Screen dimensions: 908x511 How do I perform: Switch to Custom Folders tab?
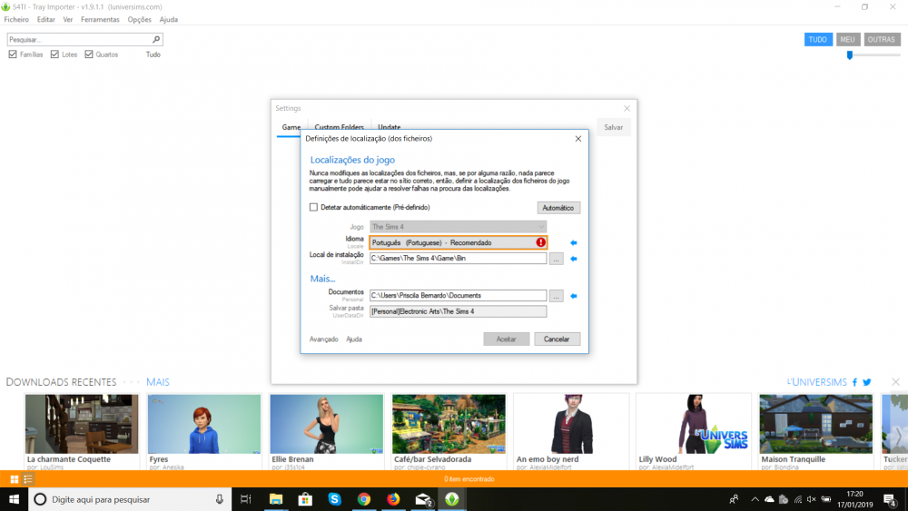coord(340,125)
